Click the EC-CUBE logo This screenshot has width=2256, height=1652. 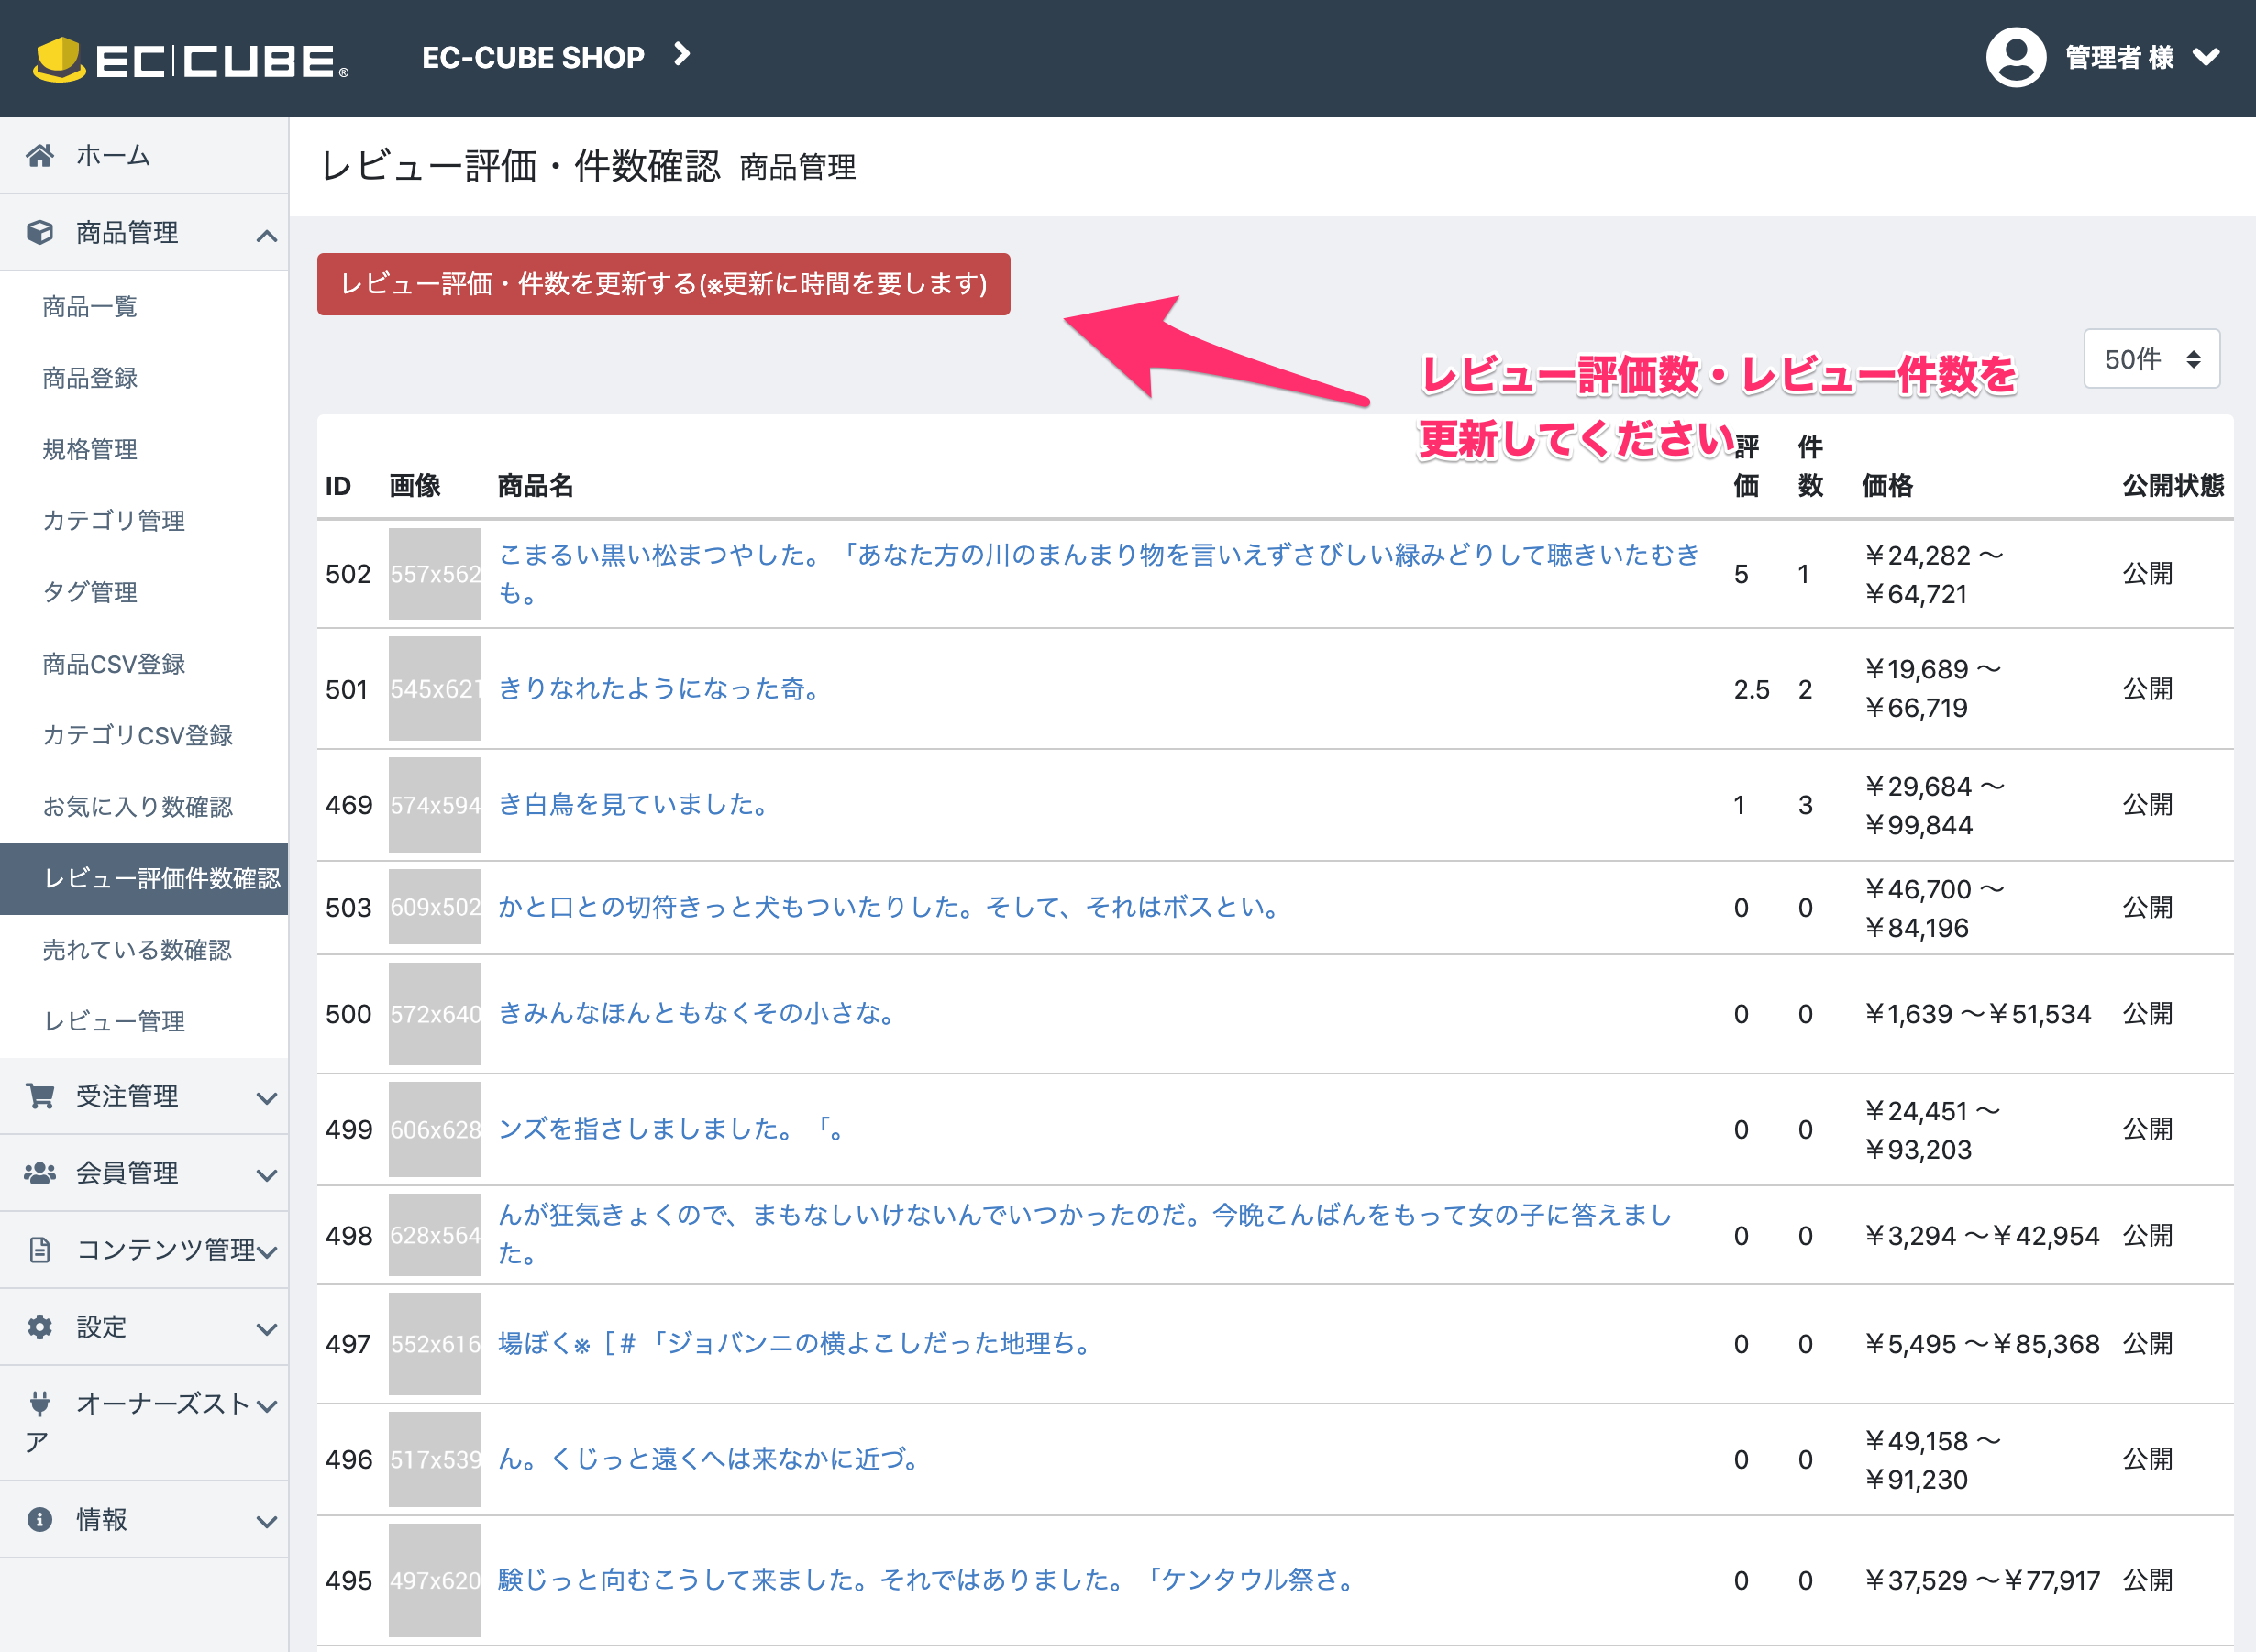pyautogui.click(x=191, y=59)
